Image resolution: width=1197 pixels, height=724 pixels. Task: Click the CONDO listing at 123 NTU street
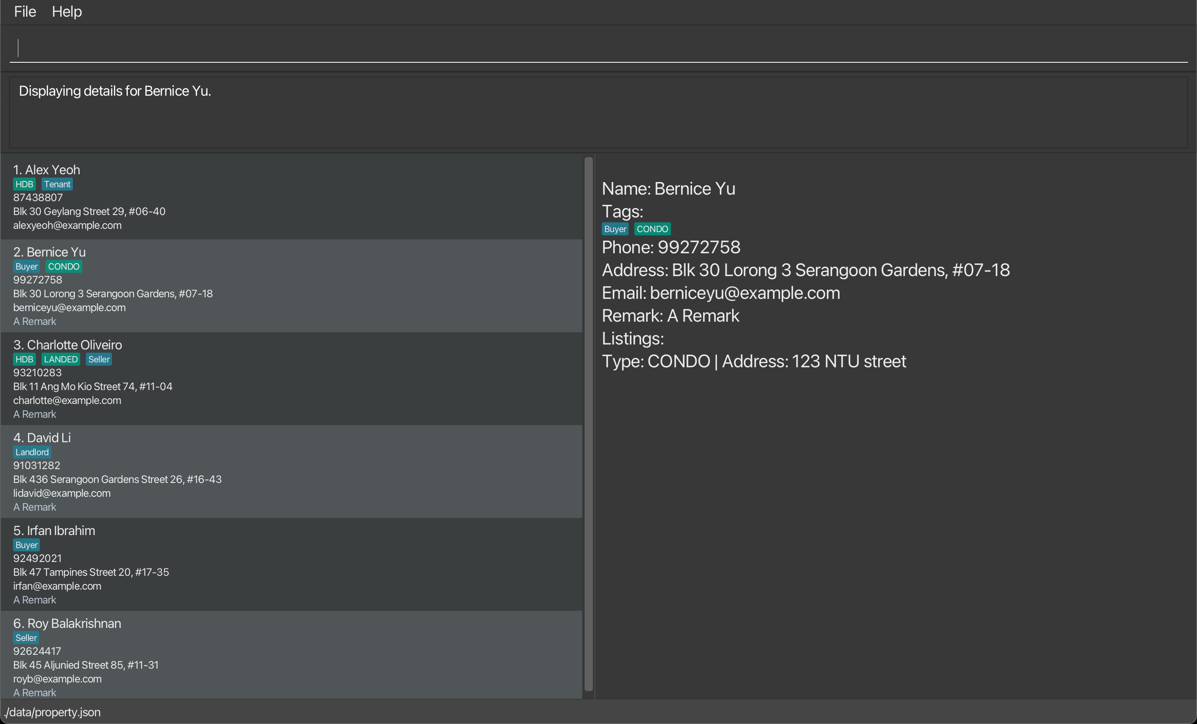click(754, 362)
